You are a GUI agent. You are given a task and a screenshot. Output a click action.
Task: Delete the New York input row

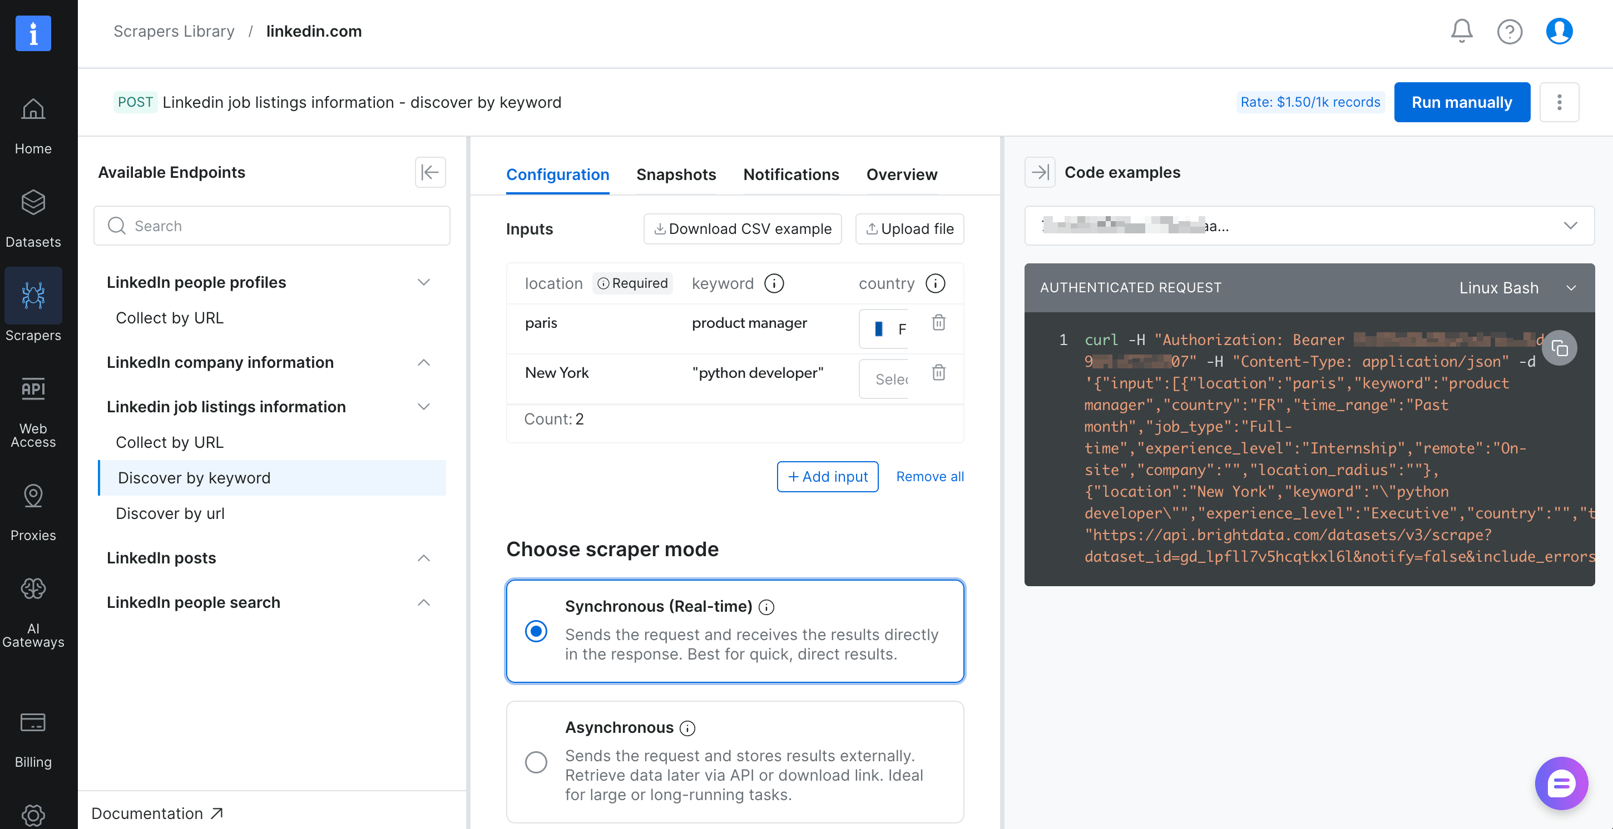pos(938,373)
